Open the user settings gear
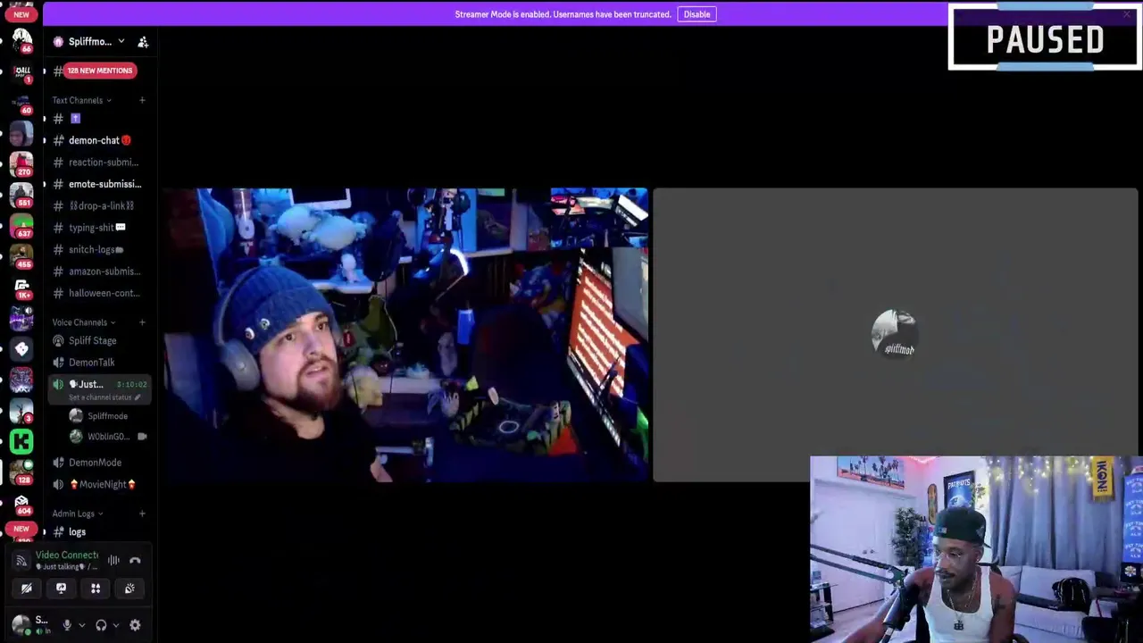1143x643 pixels. (135, 625)
